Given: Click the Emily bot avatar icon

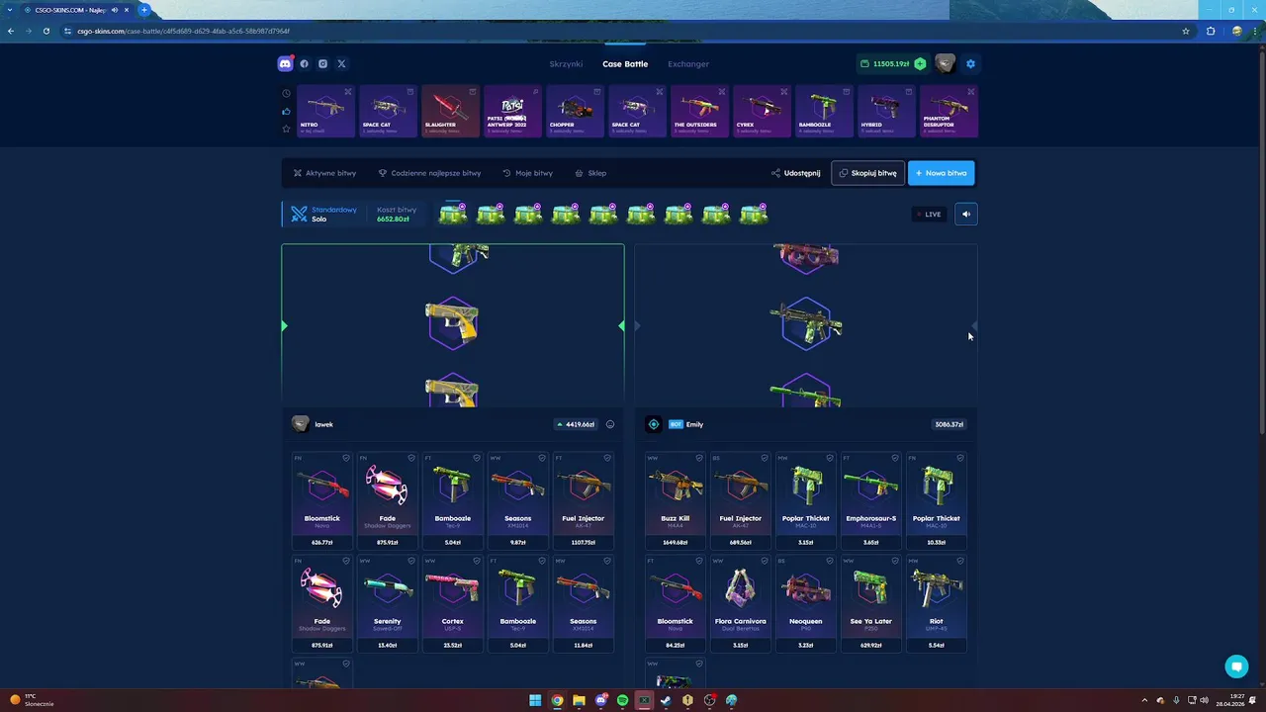Looking at the screenshot, I should [x=654, y=424].
